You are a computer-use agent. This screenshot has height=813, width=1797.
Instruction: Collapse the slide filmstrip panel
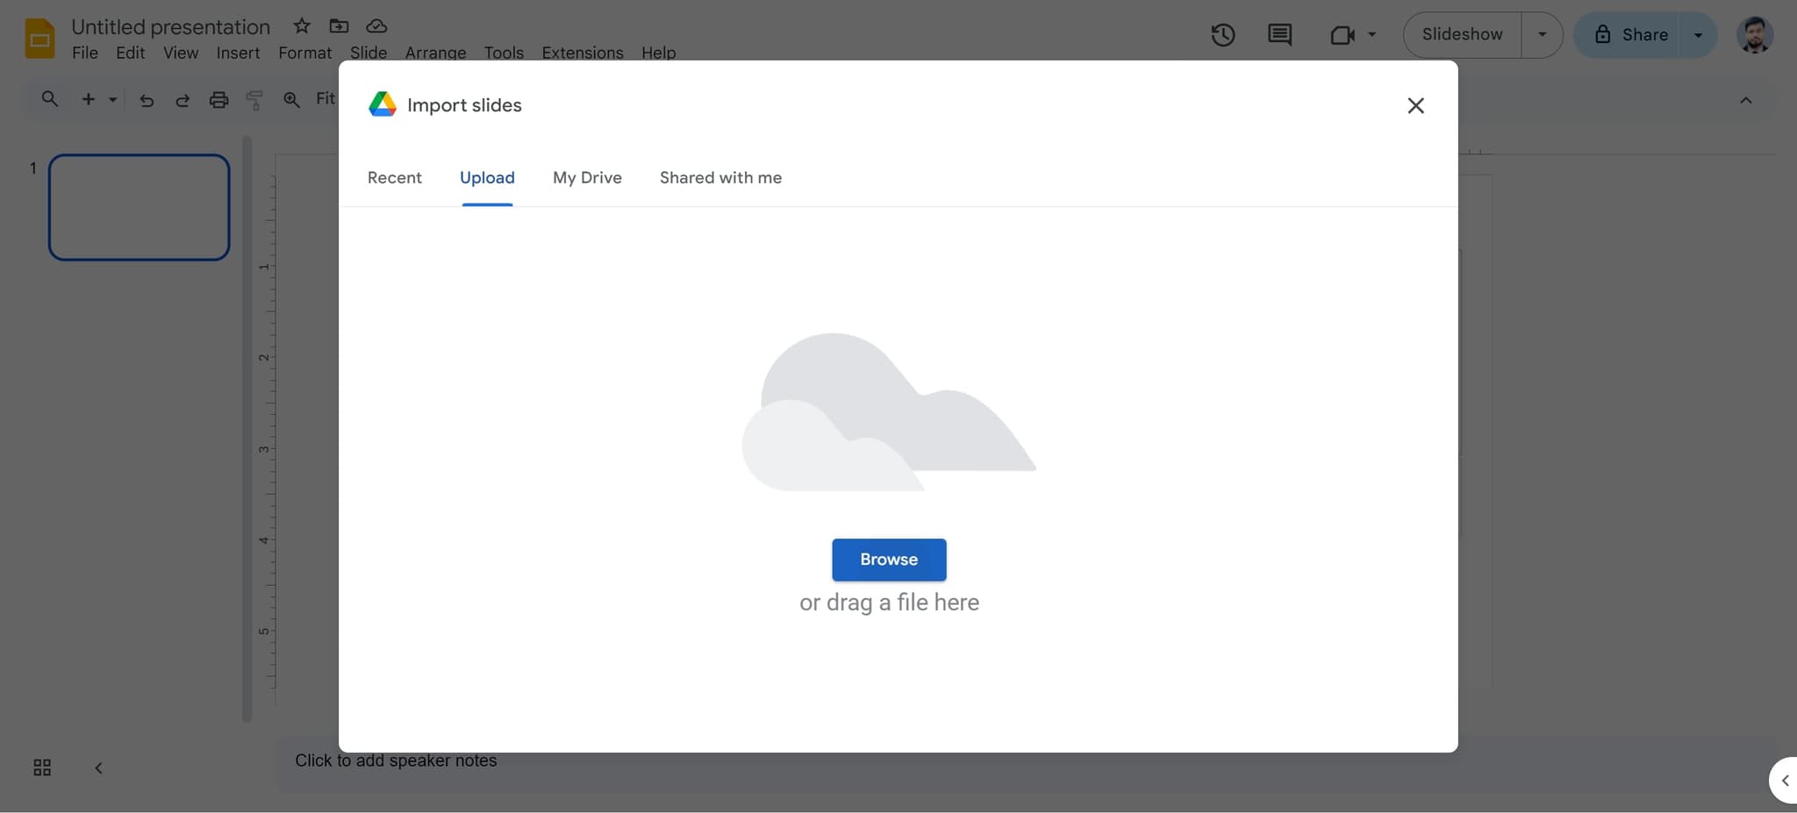(97, 767)
